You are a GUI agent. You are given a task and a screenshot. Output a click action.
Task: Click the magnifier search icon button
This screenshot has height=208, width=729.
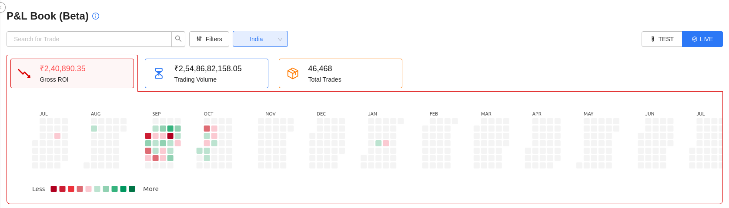coord(178,39)
